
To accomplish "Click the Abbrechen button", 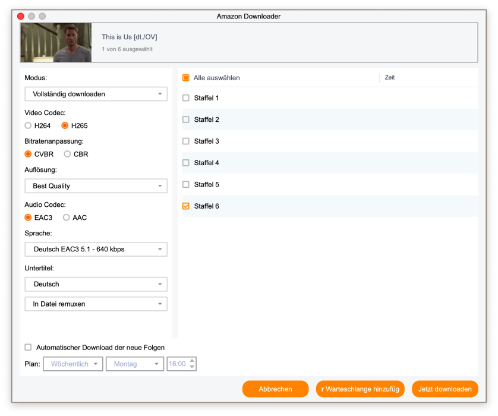I will click(x=275, y=389).
